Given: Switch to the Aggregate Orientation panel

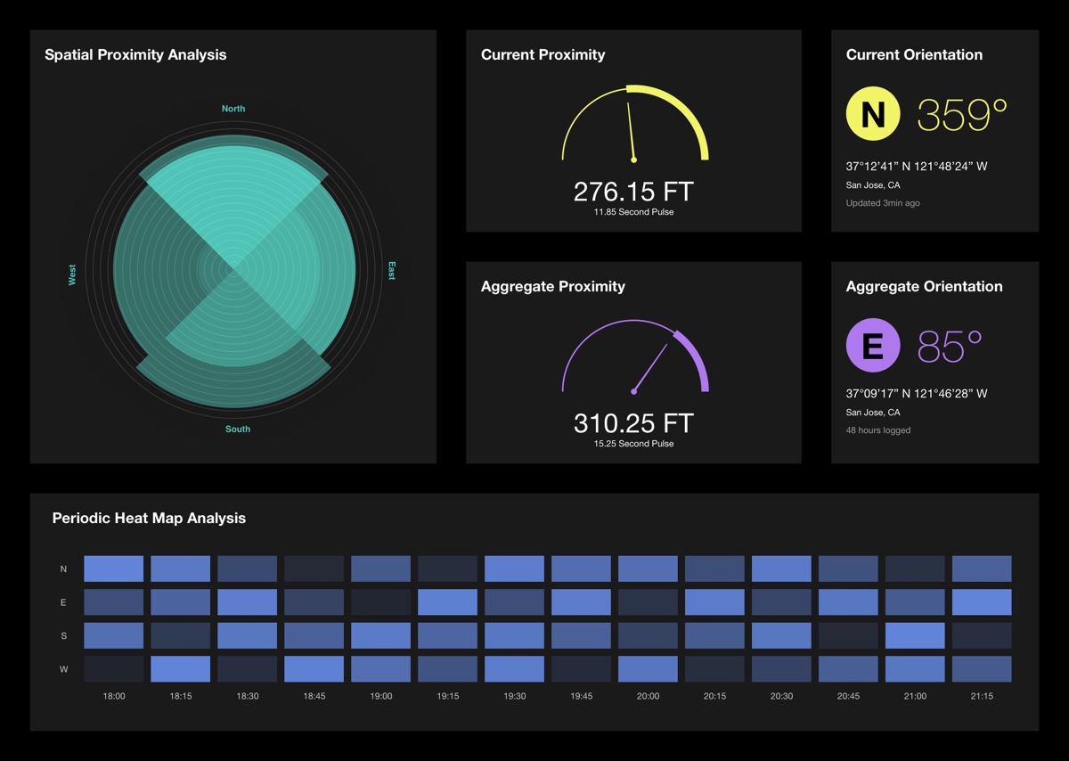Looking at the screenshot, I should tap(923, 286).
